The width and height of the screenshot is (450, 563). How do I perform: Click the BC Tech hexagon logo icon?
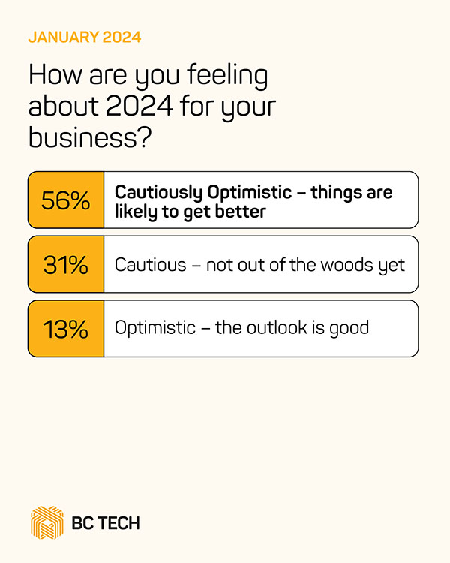47,522
